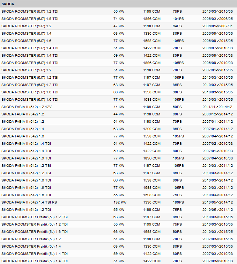Click the date range 2007/04->2014/12
The height and width of the screenshot is (264, 237).
tap(217, 136)
